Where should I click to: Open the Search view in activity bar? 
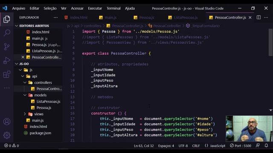click(7, 33)
